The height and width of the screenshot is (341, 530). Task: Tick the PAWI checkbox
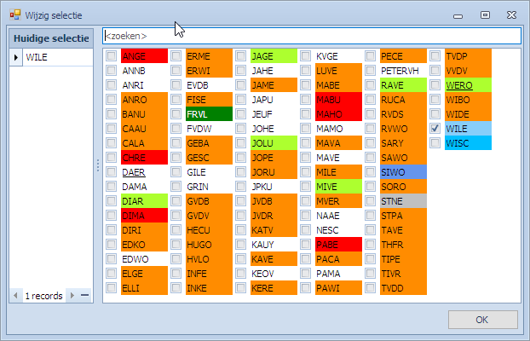click(306, 288)
